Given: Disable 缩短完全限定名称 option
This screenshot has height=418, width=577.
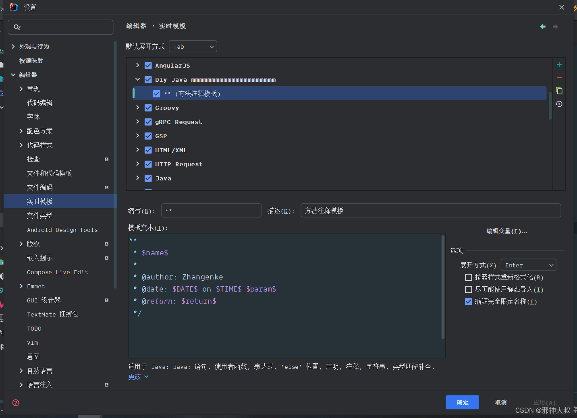Looking at the screenshot, I should tap(468, 302).
